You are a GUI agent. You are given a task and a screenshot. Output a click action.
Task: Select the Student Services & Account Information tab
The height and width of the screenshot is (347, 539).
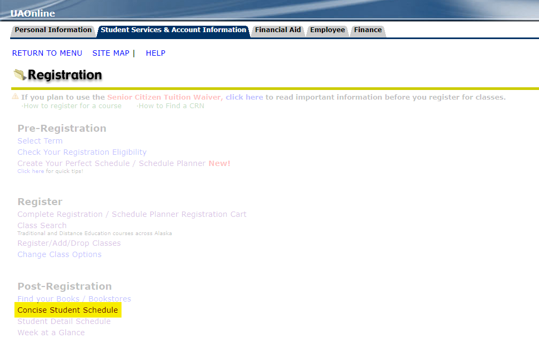[x=173, y=31]
